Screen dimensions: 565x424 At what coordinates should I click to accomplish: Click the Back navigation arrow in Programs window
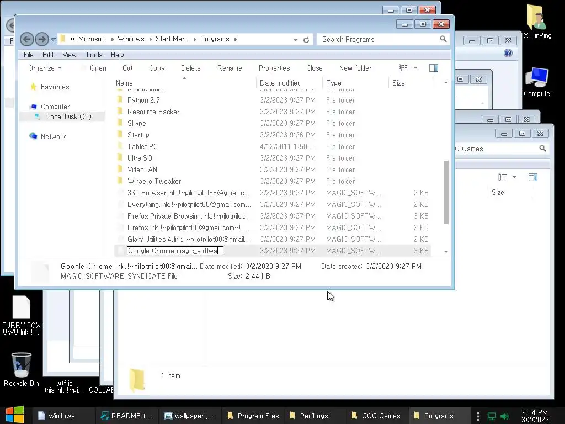coord(26,39)
